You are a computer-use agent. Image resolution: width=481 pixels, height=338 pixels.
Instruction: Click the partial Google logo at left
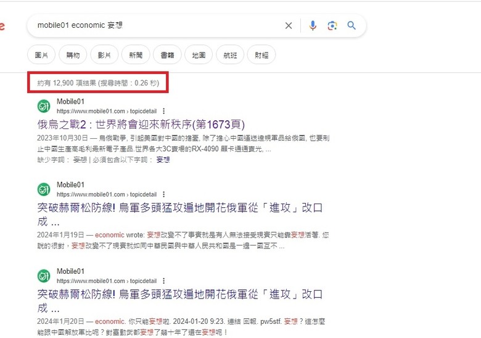tap(2, 26)
